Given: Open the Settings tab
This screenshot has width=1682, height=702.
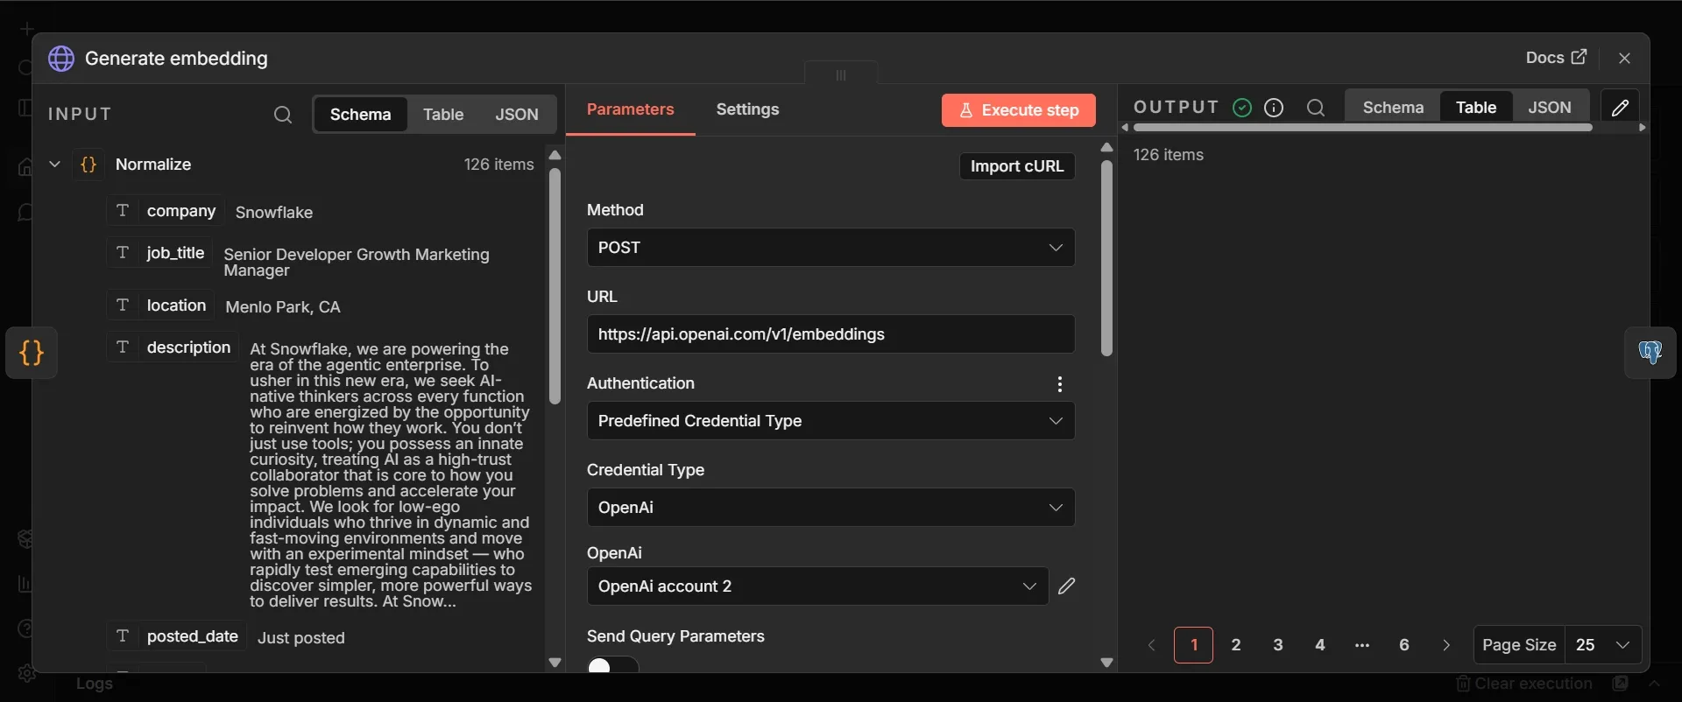Looking at the screenshot, I should click(747, 109).
